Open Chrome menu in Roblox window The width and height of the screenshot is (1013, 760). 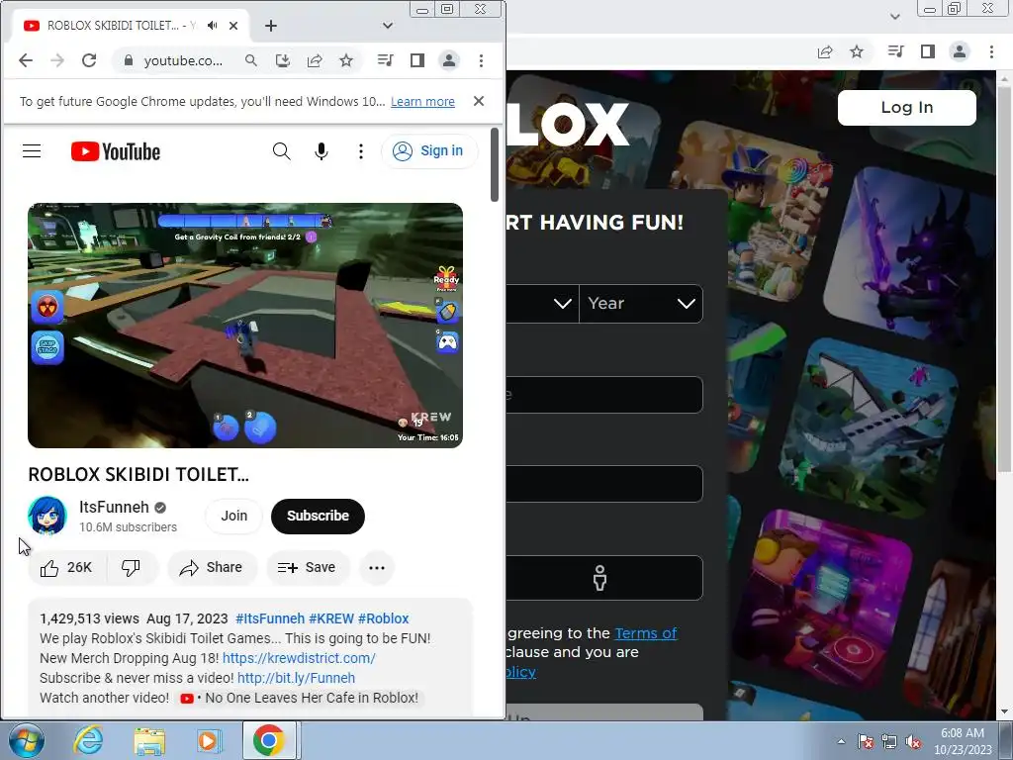[991, 51]
